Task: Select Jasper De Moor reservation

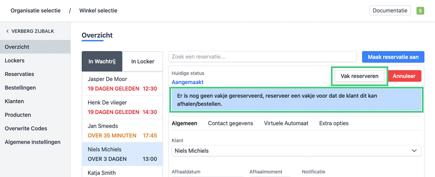Action: (x=122, y=84)
